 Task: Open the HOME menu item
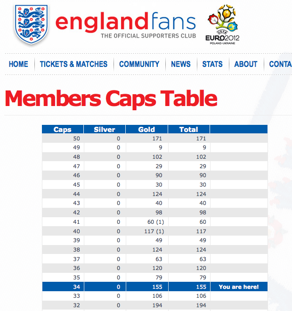coord(18,64)
